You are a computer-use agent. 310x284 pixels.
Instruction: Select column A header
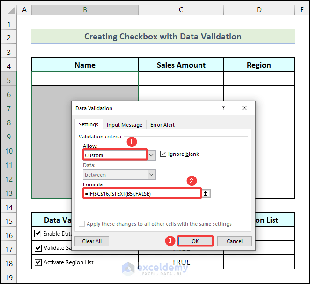[x=24, y=10]
